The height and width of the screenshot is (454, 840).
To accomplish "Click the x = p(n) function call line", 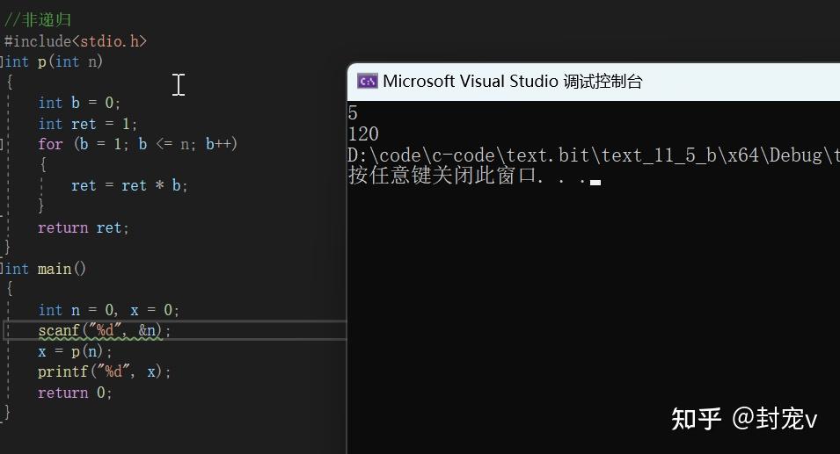I will tap(75, 351).
